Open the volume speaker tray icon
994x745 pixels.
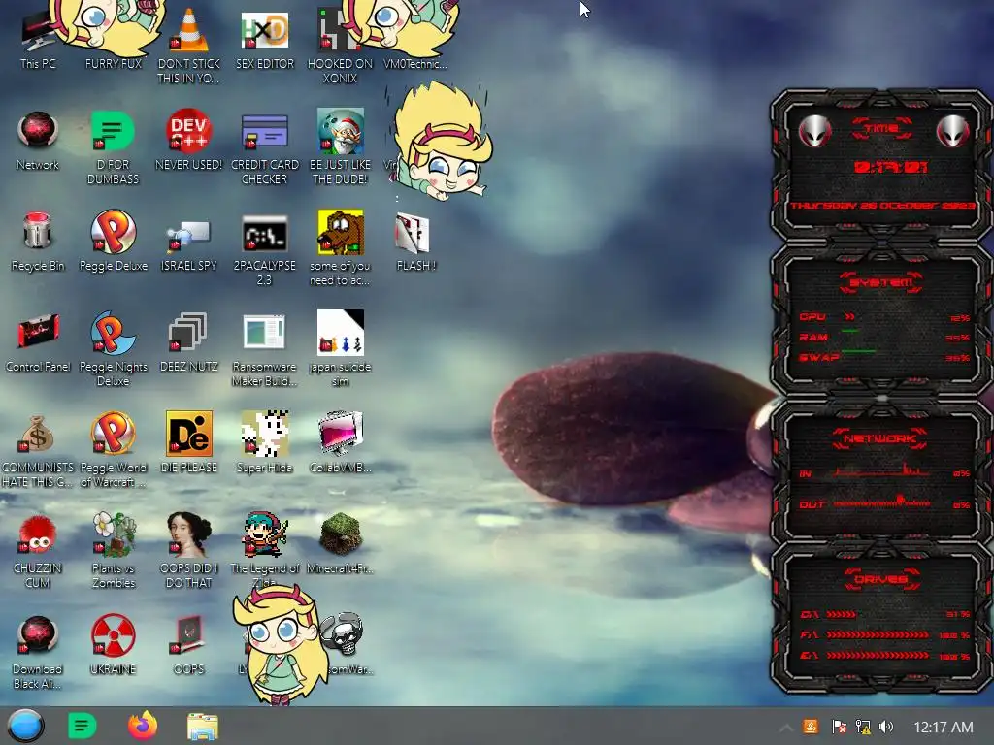[x=886, y=727]
